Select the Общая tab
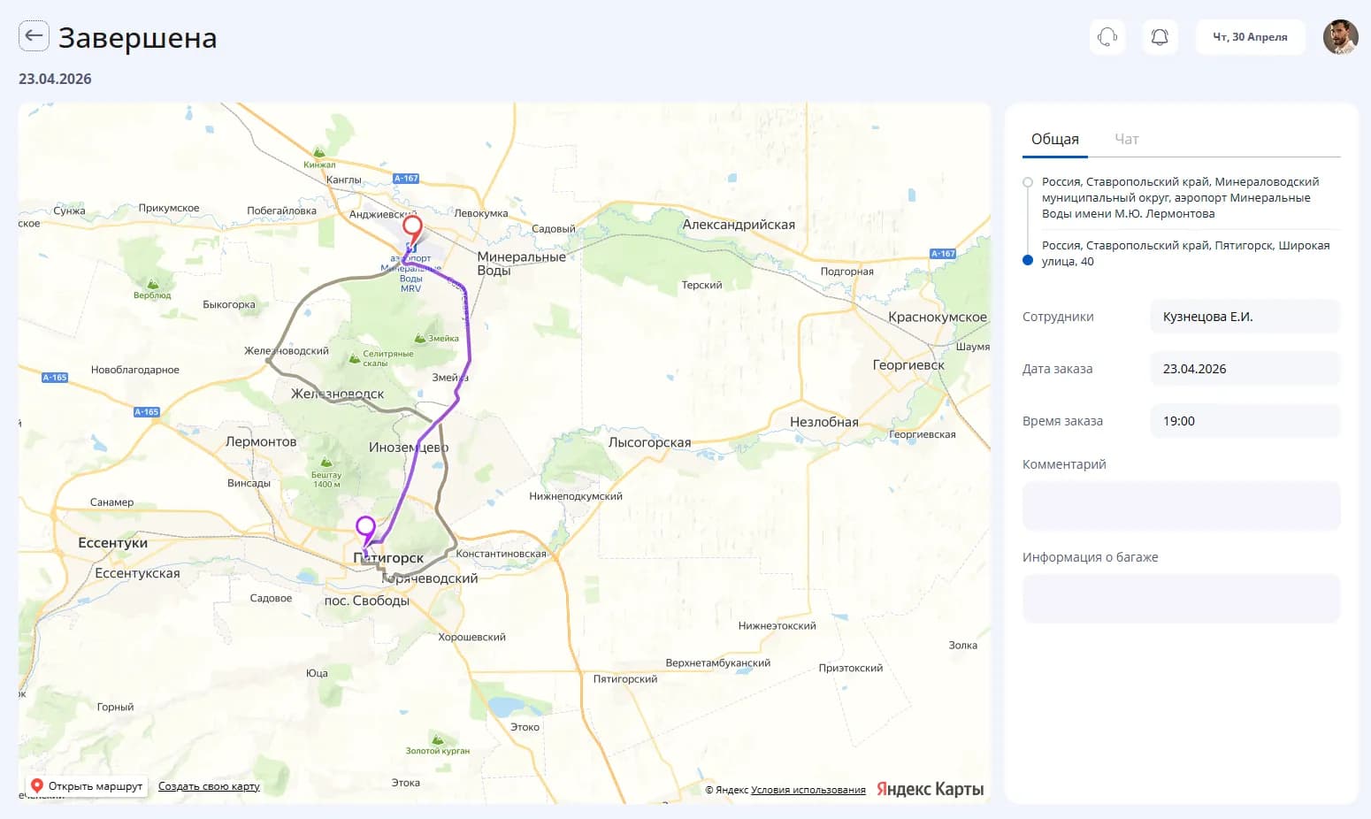This screenshot has height=819, width=1371. pyautogui.click(x=1055, y=139)
